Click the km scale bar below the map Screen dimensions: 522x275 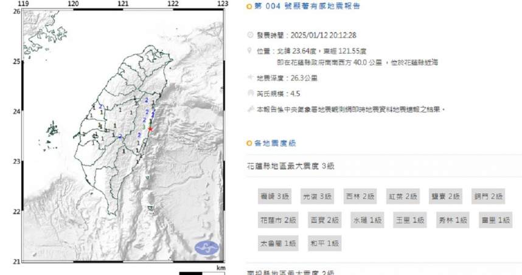202,273
